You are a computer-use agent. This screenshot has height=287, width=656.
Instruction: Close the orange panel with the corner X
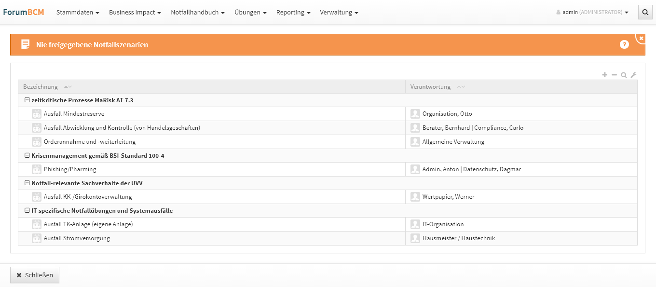click(x=641, y=38)
